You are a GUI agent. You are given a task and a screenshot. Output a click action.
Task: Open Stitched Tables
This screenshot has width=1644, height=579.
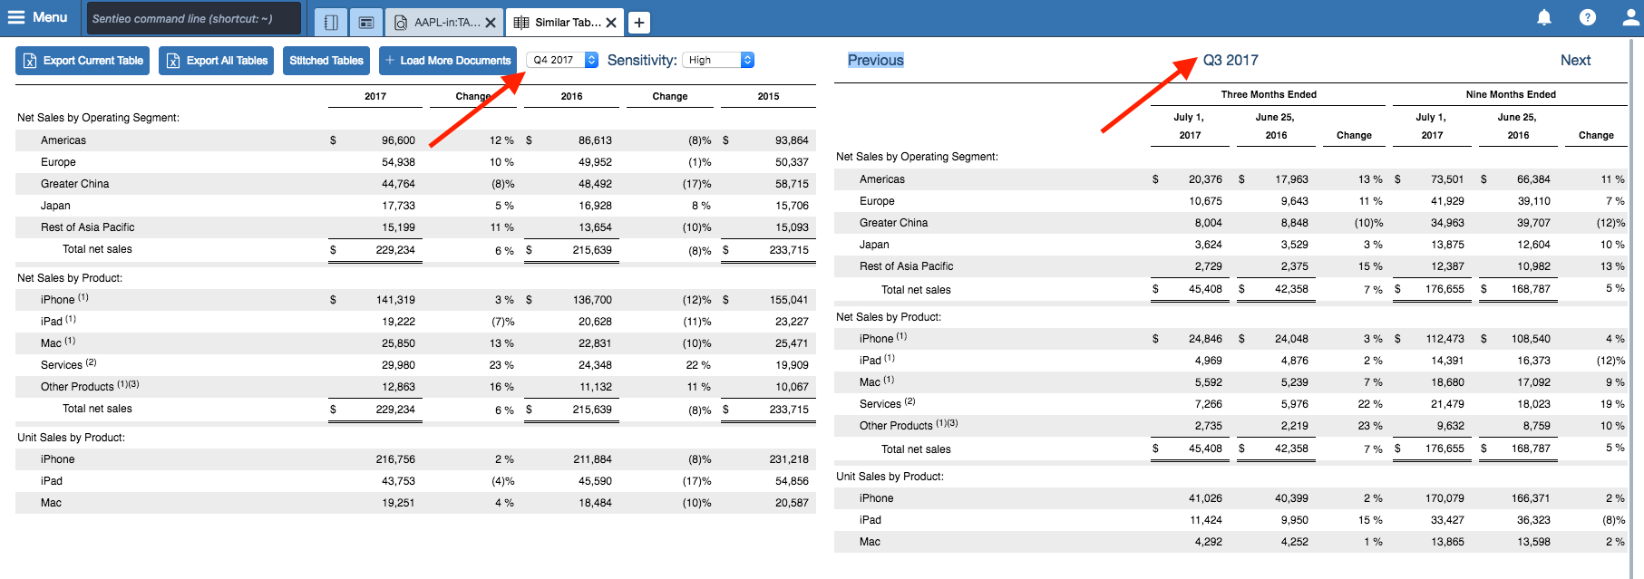[326, 61]
